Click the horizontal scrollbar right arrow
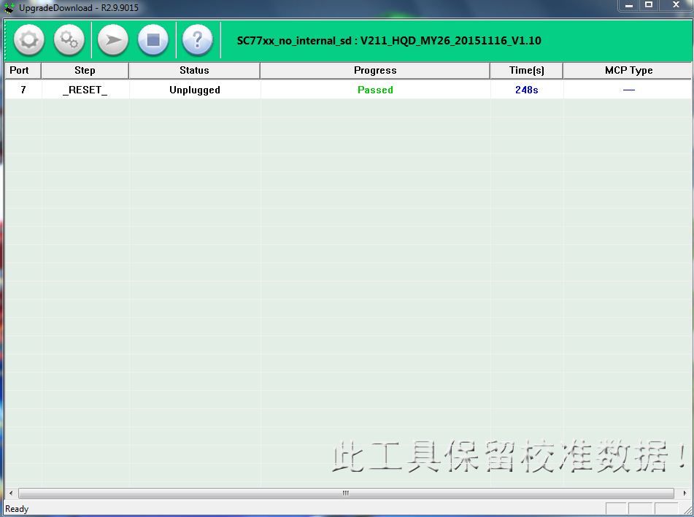Screen dimensions: 694x517 point(683,493)
